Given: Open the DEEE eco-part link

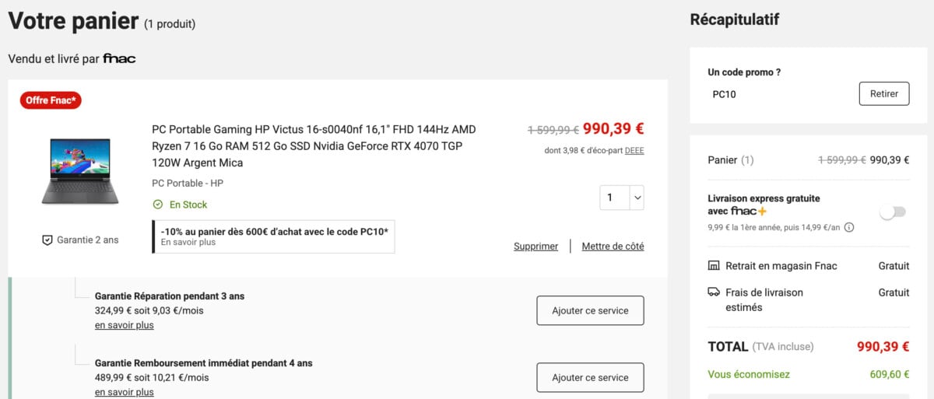Looking at the screenshot, I should click(x=634, y=151).
